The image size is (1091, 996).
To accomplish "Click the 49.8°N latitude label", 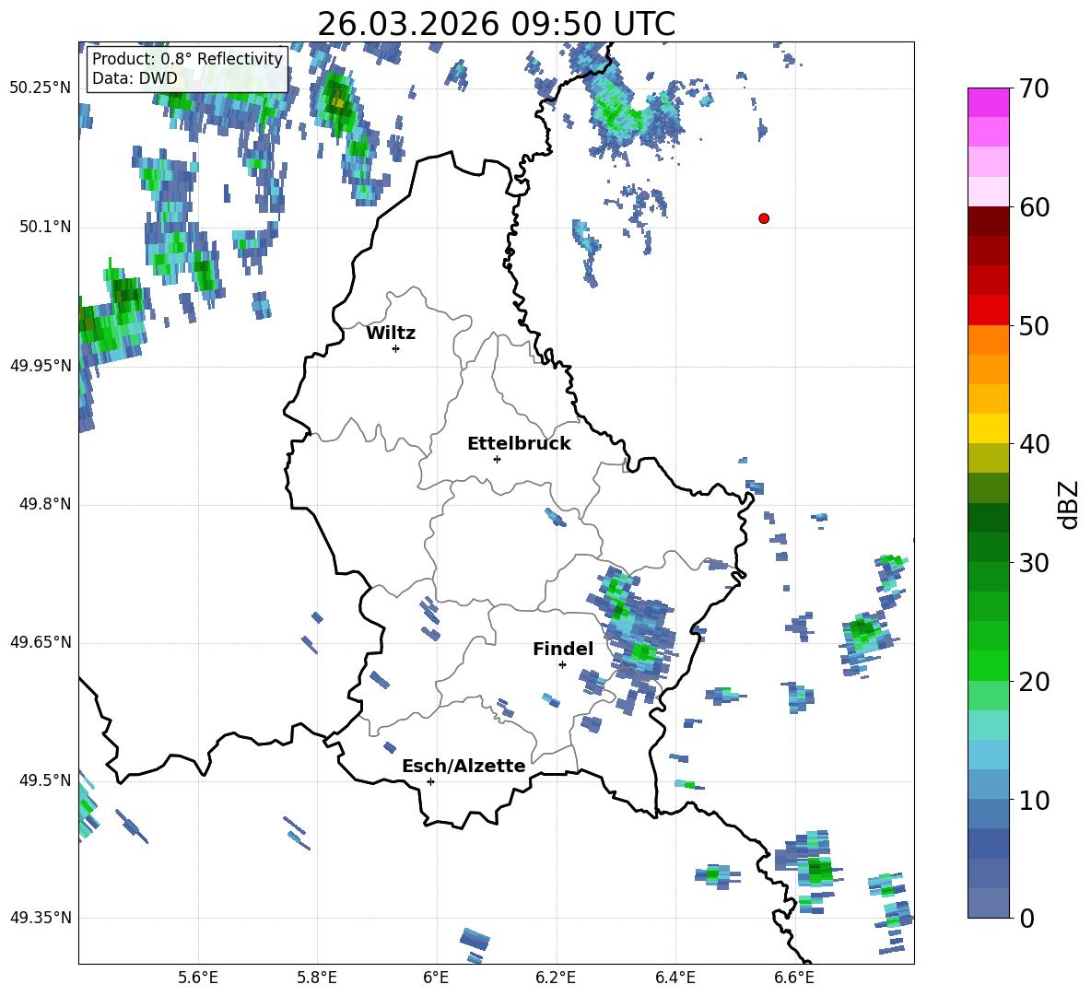I will (x=45, y=504).
